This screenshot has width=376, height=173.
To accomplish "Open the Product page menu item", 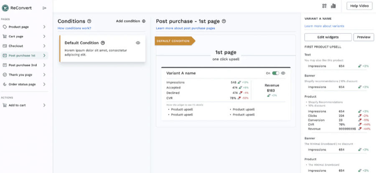I will [x=24, y=27].
